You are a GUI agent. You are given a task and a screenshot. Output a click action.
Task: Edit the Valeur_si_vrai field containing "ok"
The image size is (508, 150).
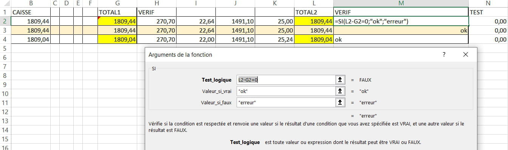(x=286, y=91)
